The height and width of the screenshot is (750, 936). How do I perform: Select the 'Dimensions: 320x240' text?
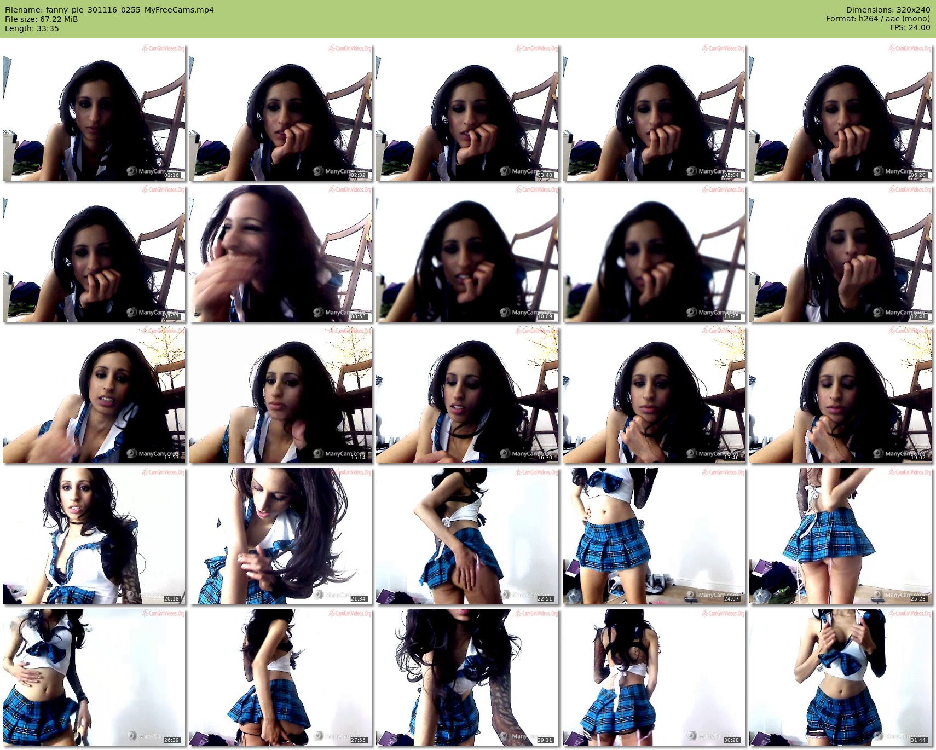[888, 10]
